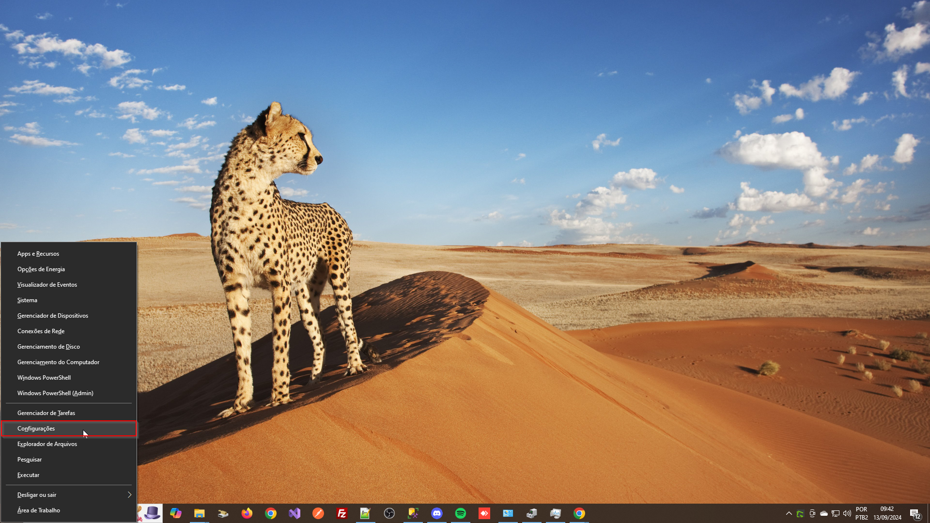Open Gerenciamento do Computador

69,362
